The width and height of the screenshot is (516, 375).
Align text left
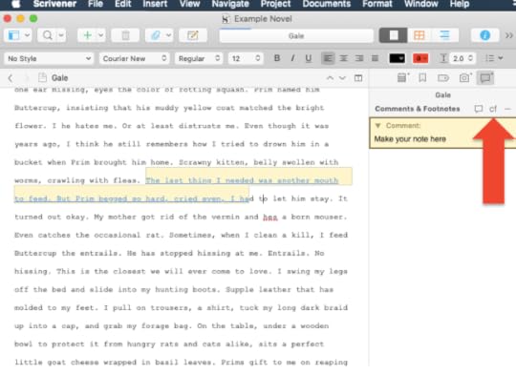328,58
